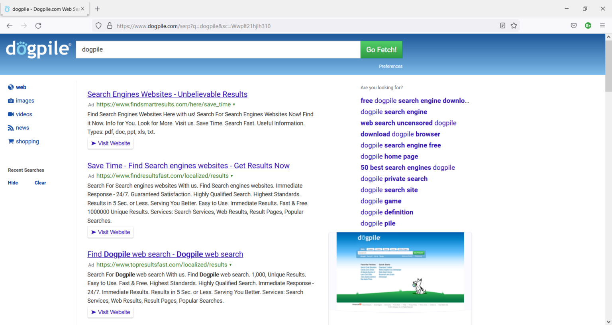612x325 pixels.
Task: Toggle reader view for the page
Action: pos(502,25)
